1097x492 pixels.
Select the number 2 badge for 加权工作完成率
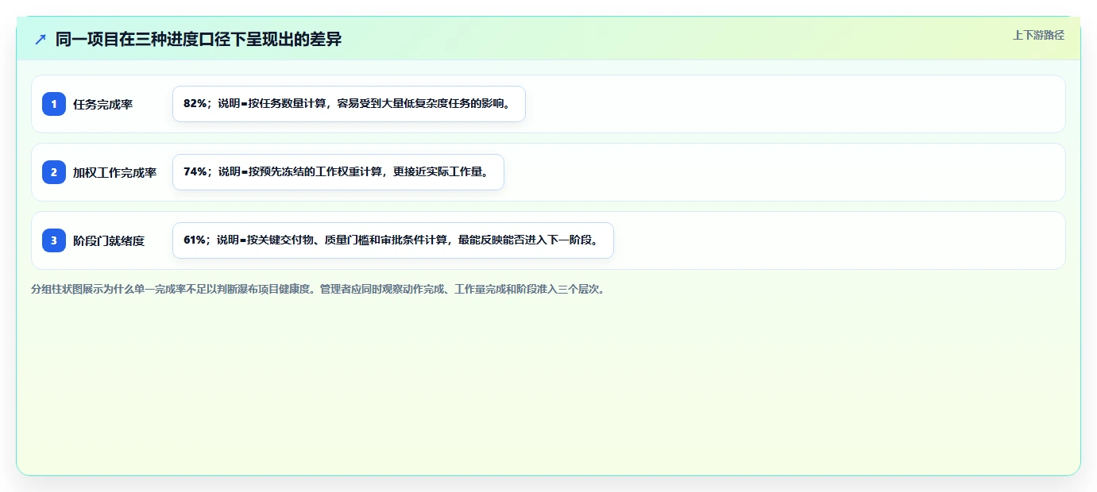[54, 172]
